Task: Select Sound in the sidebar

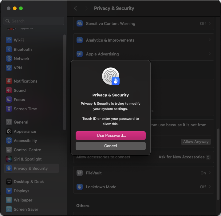Action: tap(31, 90)
